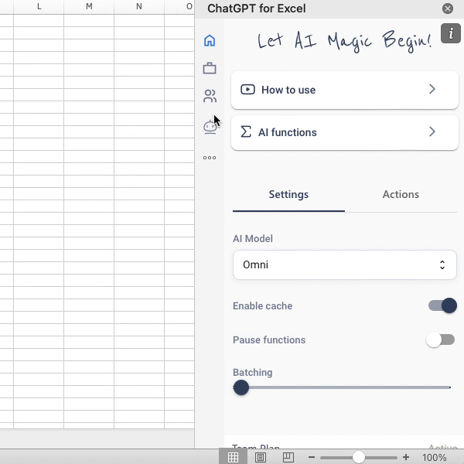Open the AI Model Omni dropdown

(x=345, y=264)
